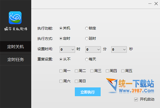Choose the 定时 execution mode
Screen dimensions: 160x108
click(61, 39)
